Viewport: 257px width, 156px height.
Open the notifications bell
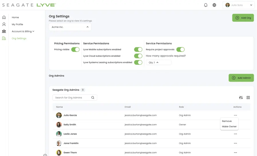point(205,5)
